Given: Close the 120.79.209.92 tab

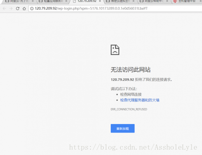Looking at the screenshot, I should click(x=100, y=1).
